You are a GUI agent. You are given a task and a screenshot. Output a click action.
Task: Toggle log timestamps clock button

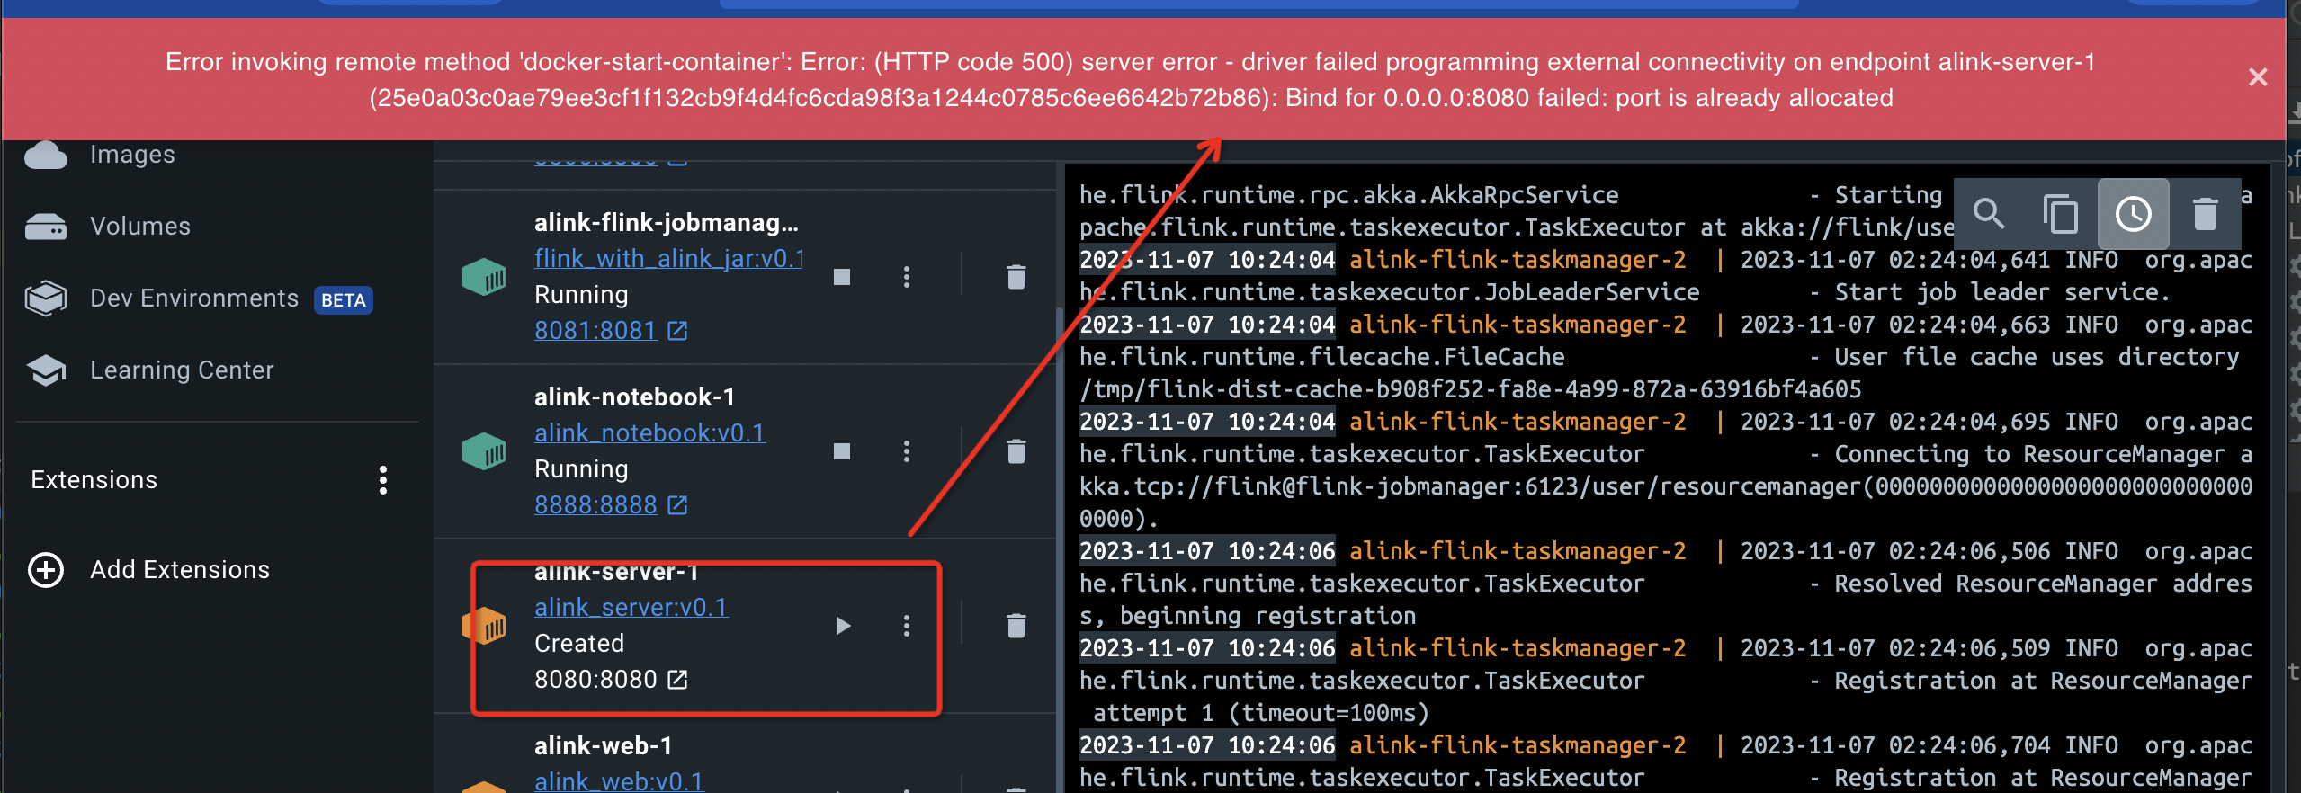[2134, 214]
